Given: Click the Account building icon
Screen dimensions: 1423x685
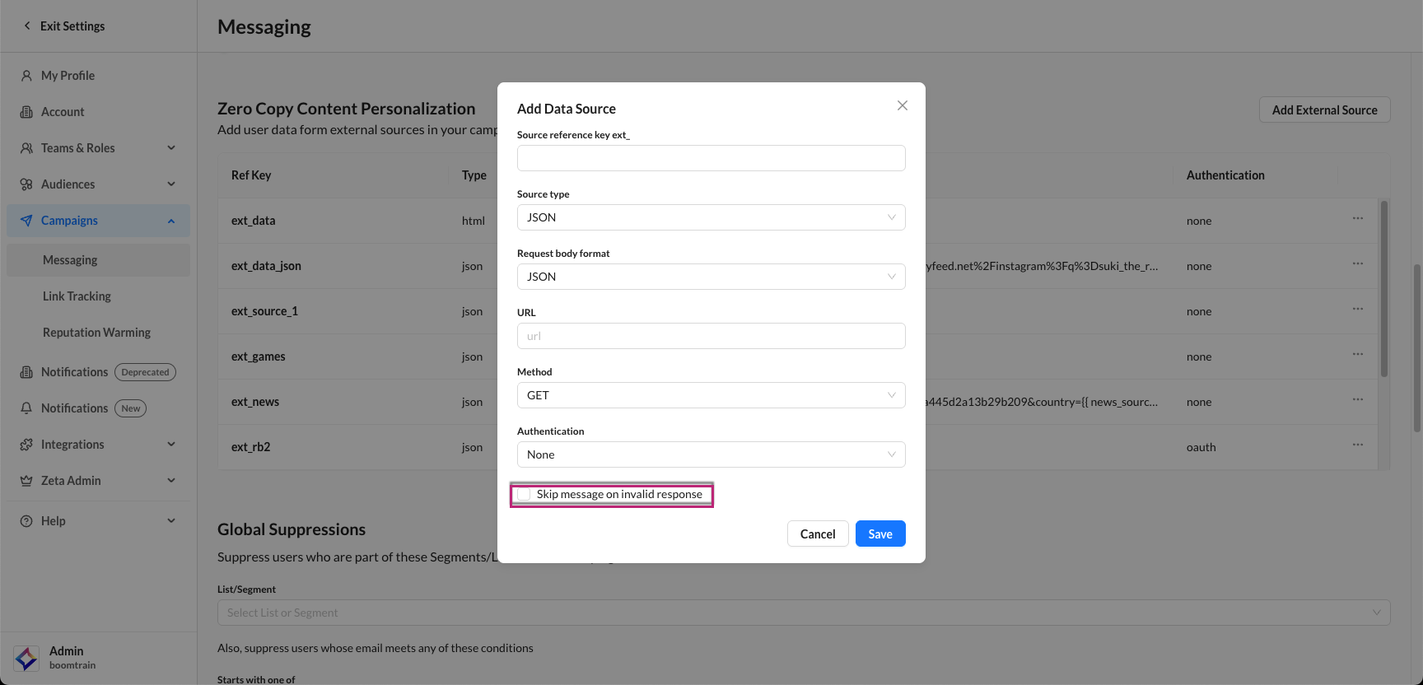Looking at the screenshot, I should (x=26, y=112).
